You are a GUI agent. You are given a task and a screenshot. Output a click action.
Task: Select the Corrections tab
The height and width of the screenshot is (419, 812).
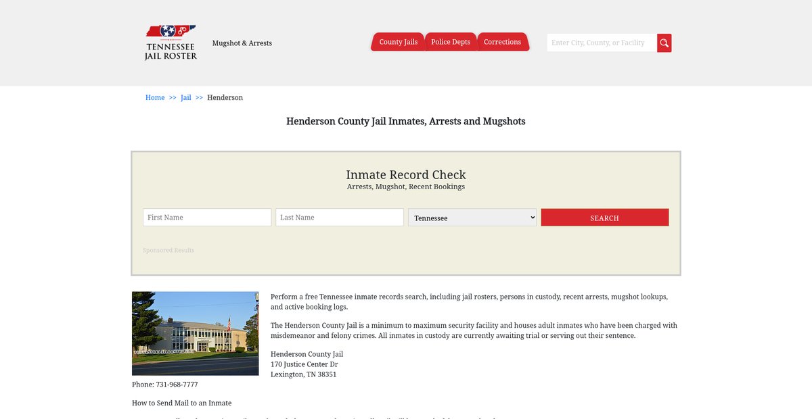502,42
